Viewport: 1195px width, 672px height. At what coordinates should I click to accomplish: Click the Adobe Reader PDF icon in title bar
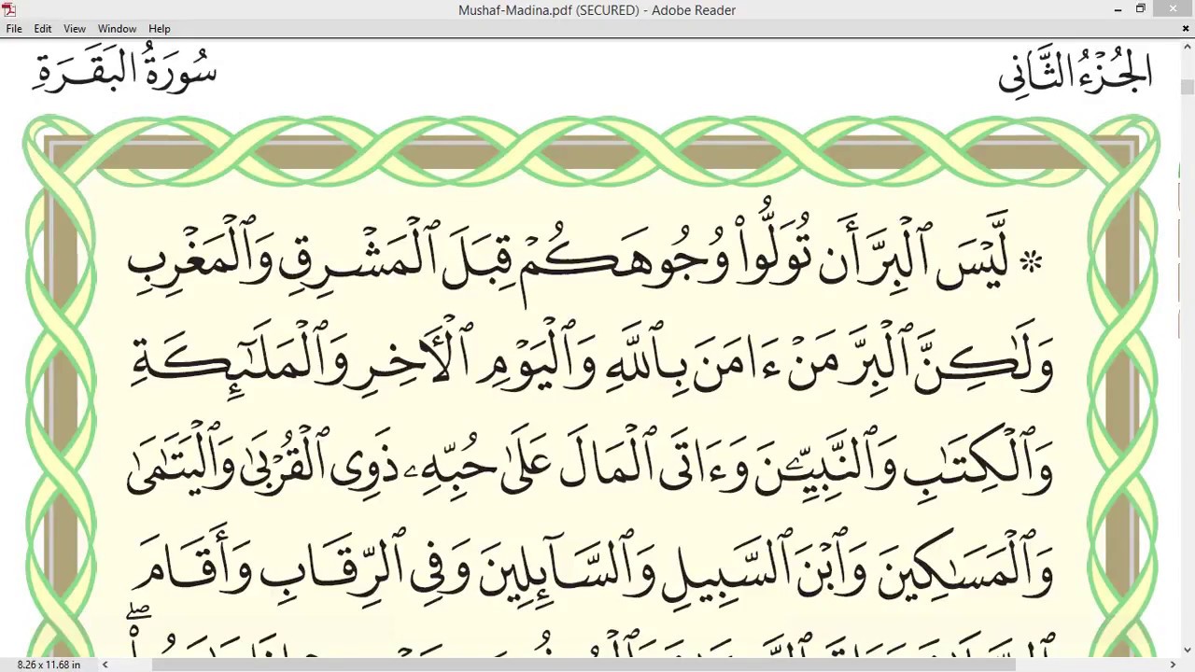pyautogui.click(x=9, y=9)
